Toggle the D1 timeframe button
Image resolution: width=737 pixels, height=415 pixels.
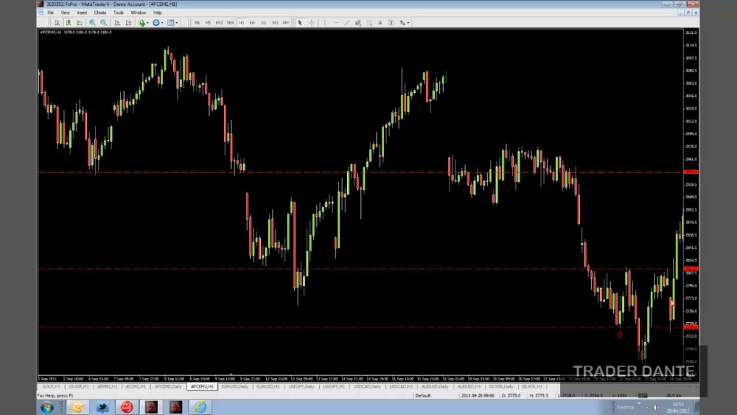[x=263, y=23]
